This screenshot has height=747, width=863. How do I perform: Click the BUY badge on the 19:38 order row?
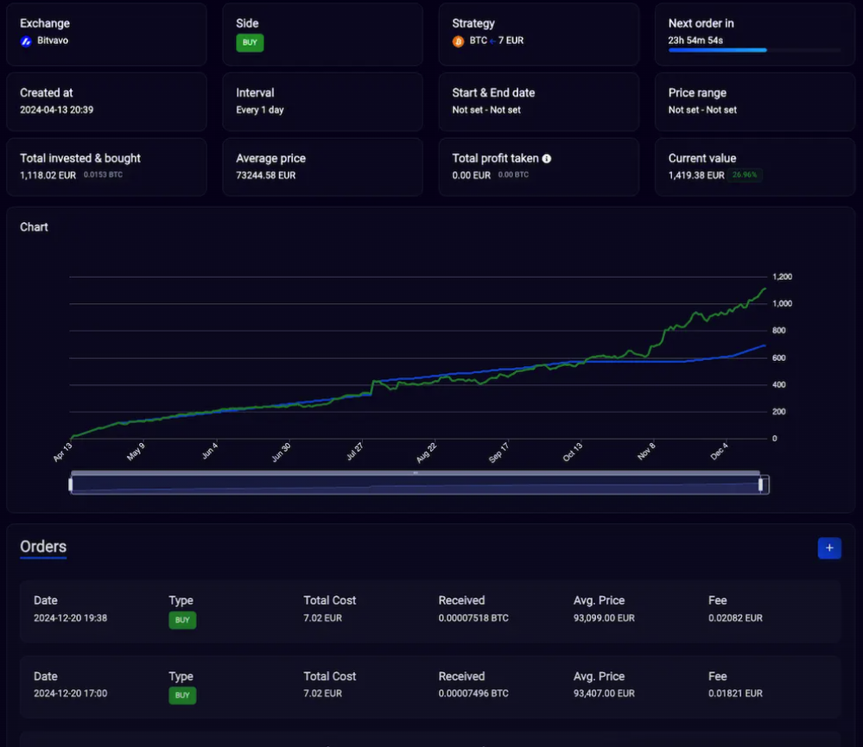point(182,620)
